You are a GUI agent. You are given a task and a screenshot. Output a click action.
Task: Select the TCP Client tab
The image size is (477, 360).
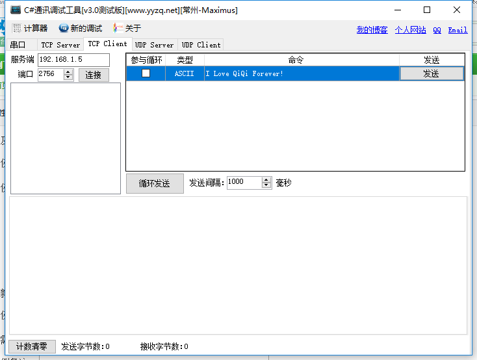coord(108,44)
